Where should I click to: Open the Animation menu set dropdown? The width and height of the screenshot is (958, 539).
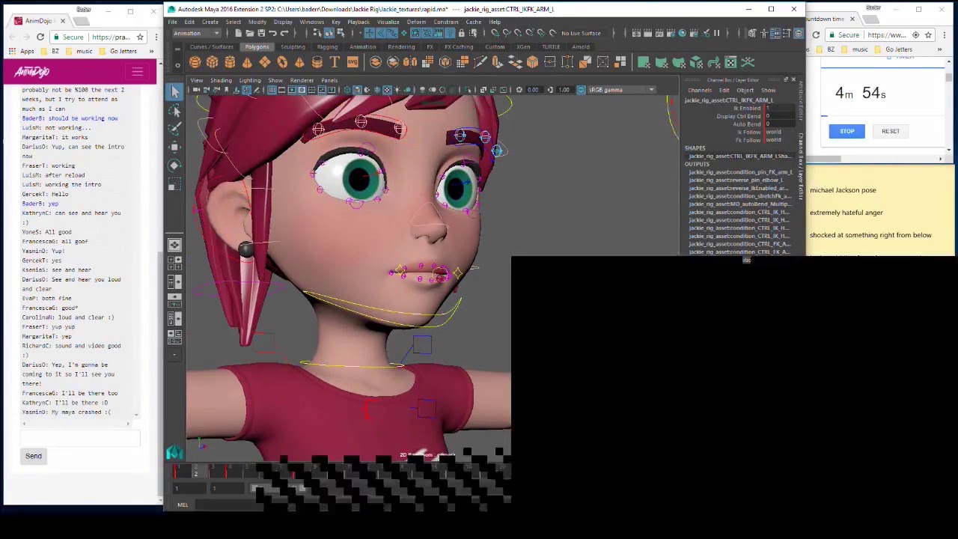coord(196,34)
